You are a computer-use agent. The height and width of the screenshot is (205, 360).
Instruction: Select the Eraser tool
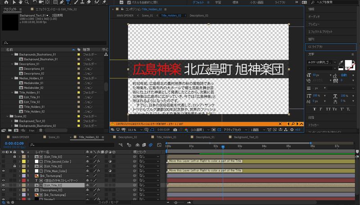coord(88,2)
